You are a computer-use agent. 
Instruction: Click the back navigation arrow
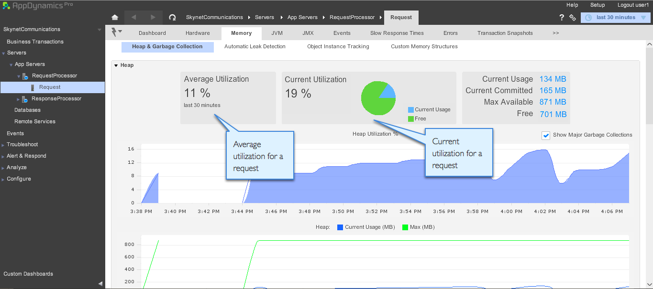pyautogui.click(x=133, y=17)
